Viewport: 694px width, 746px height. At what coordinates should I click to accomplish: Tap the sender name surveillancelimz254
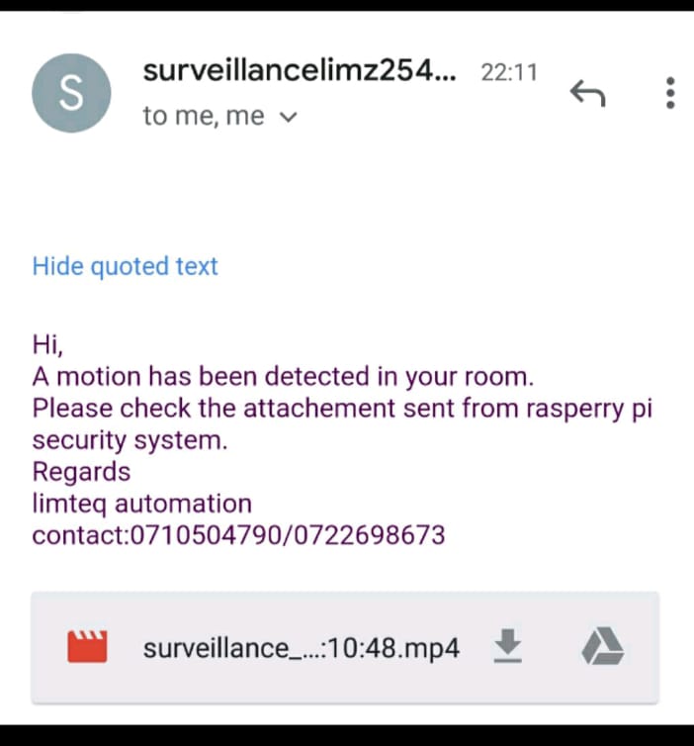[300, 71]
